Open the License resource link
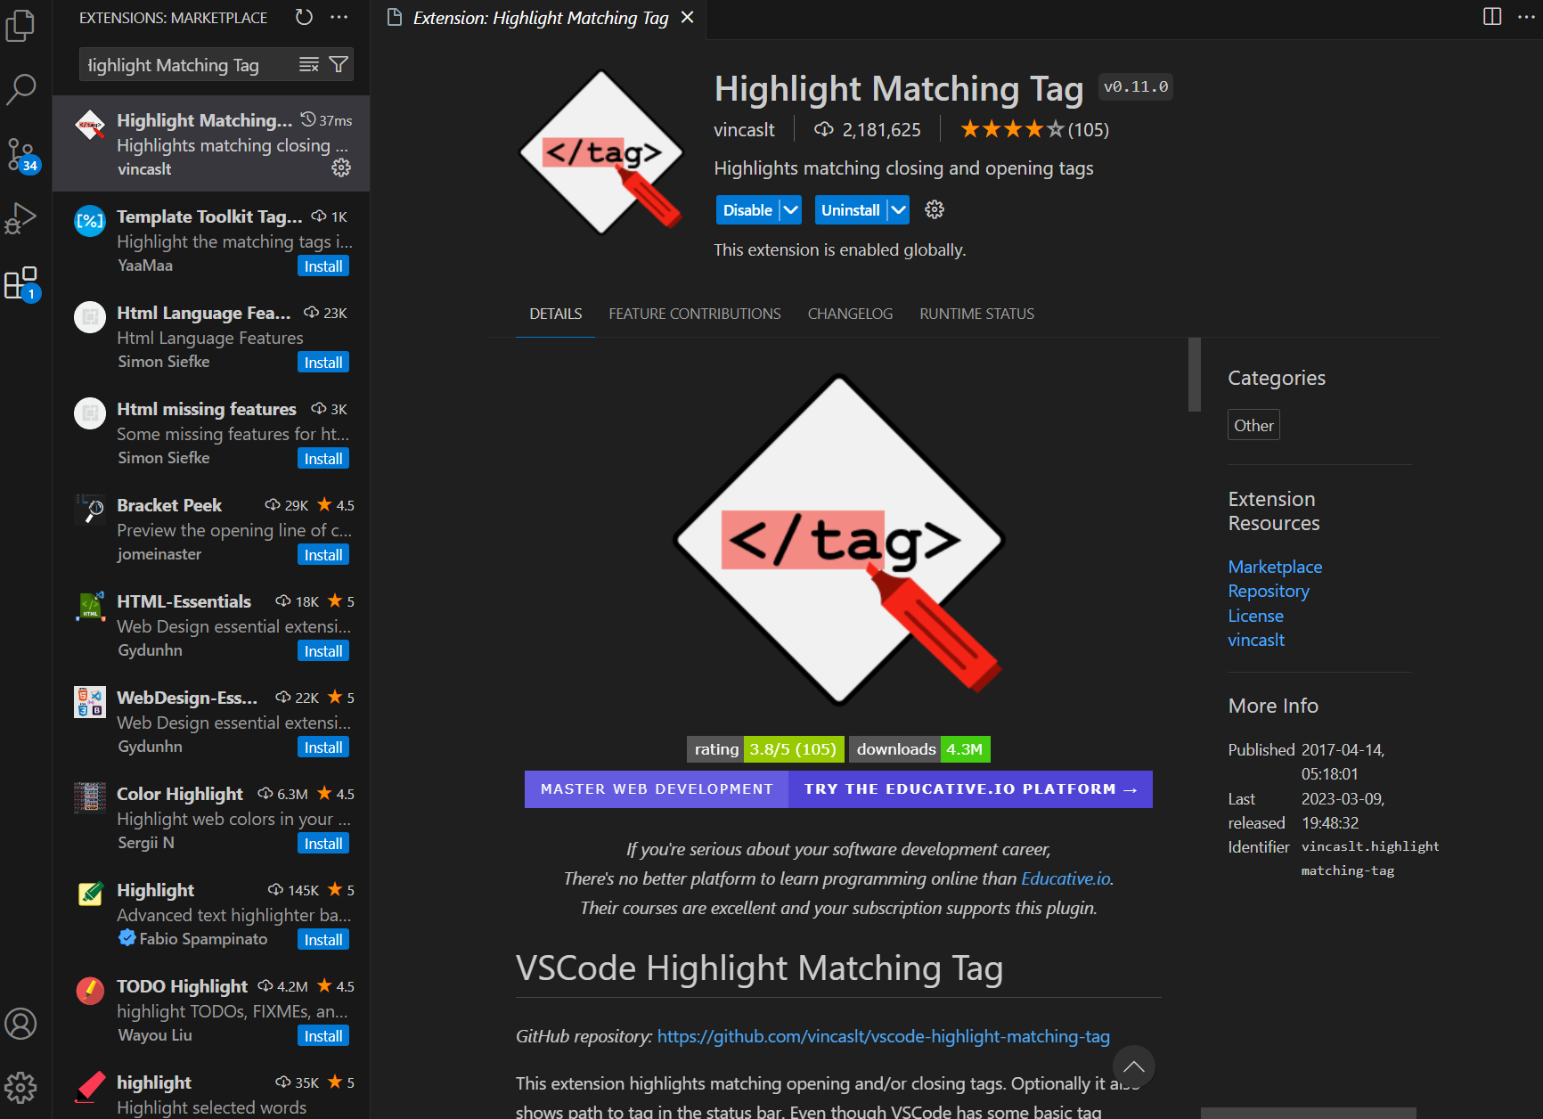The height and width of the screenshot is (1119, 1543). [1255, 616]
